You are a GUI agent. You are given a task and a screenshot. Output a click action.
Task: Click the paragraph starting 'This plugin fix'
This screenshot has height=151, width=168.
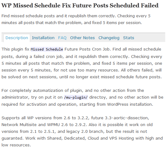82,63
